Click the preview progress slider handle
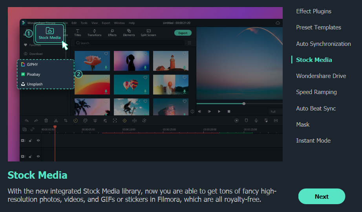 point(244,104)
